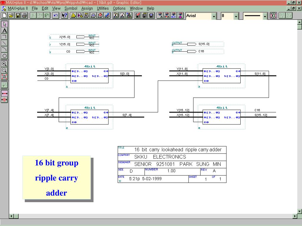The image size is (302, 226).
Task: Open the Options menu
Action: (x=119, y=8)
